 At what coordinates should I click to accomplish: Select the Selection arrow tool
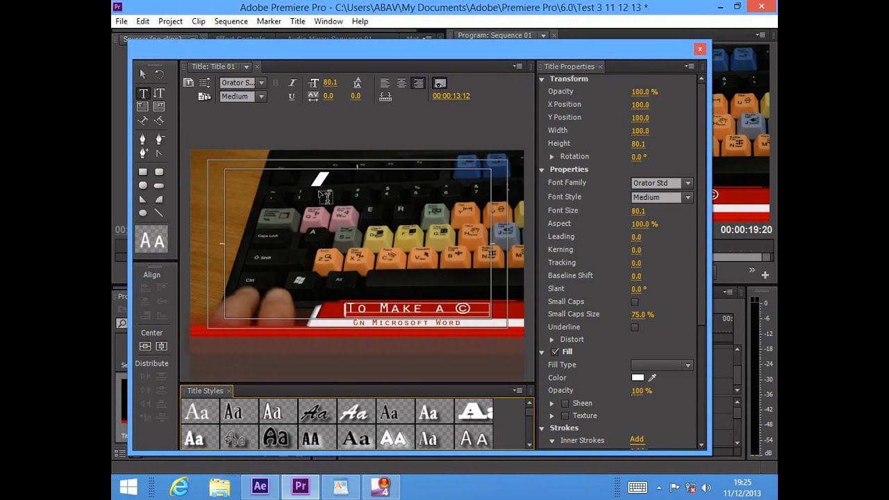click(143, 74)
